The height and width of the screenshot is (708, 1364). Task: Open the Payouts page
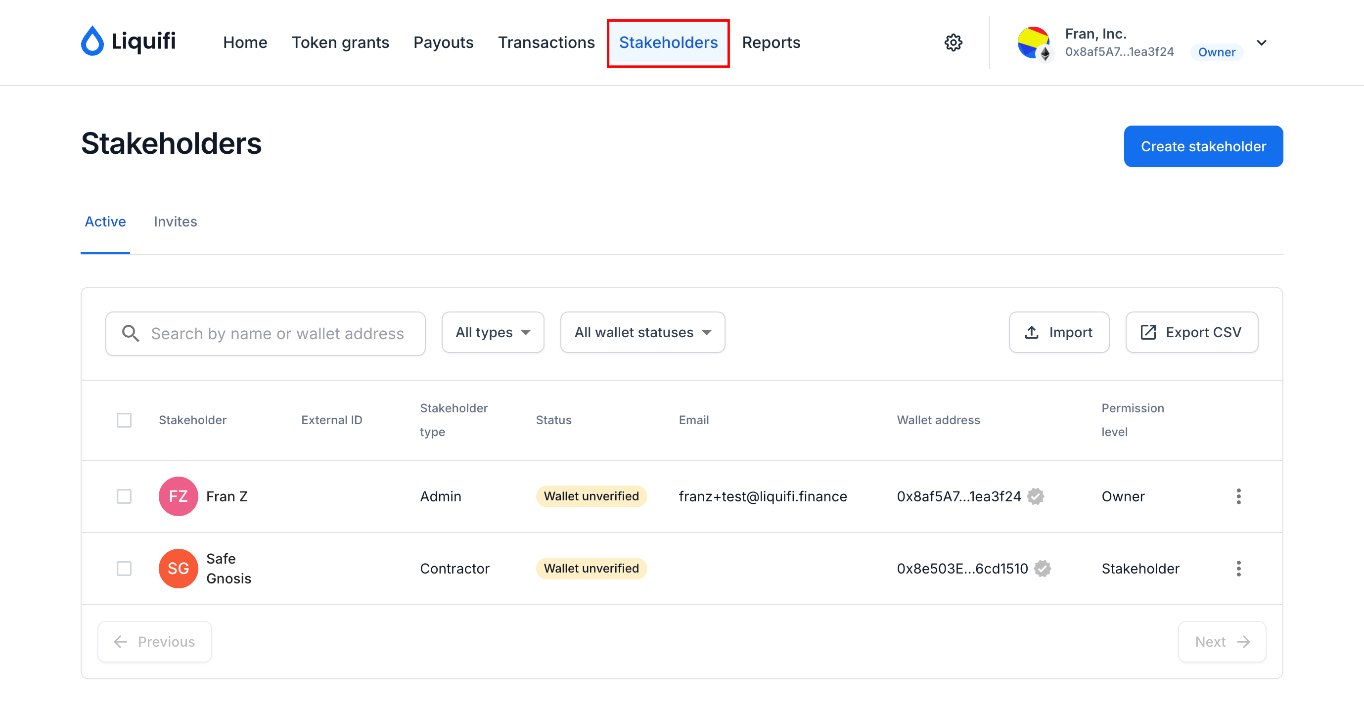pyautogui.click(x=443, y=43)
